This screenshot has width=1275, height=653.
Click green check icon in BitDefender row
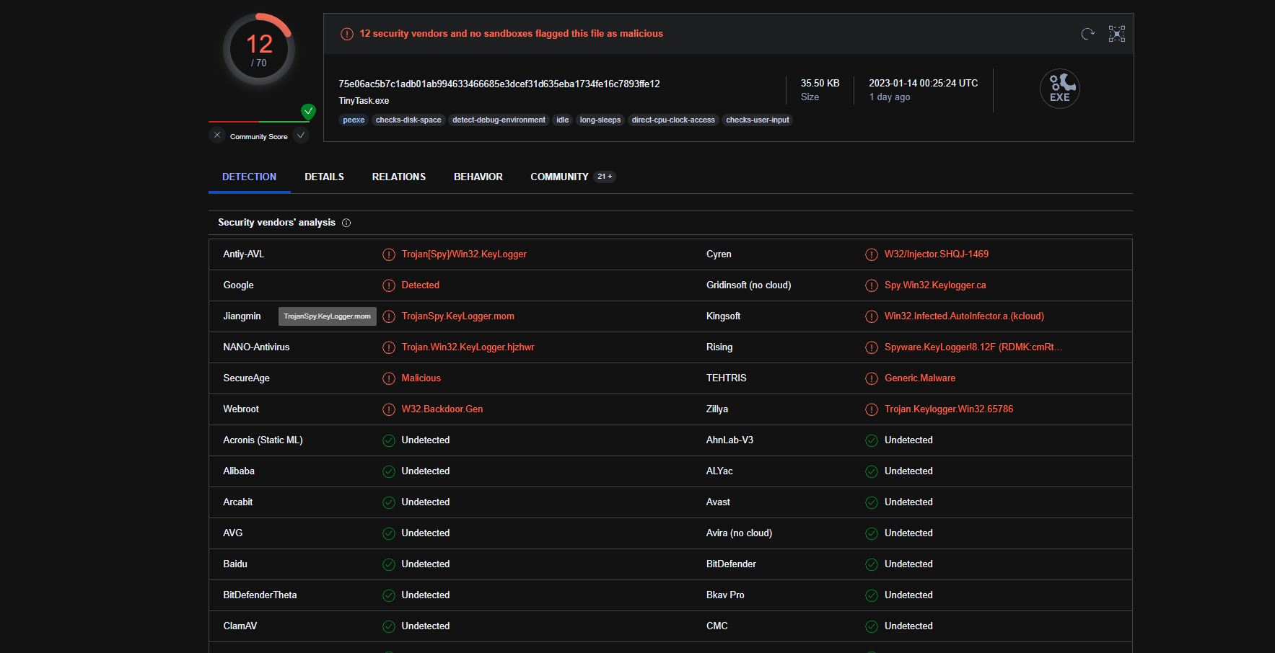coord(872,564)
